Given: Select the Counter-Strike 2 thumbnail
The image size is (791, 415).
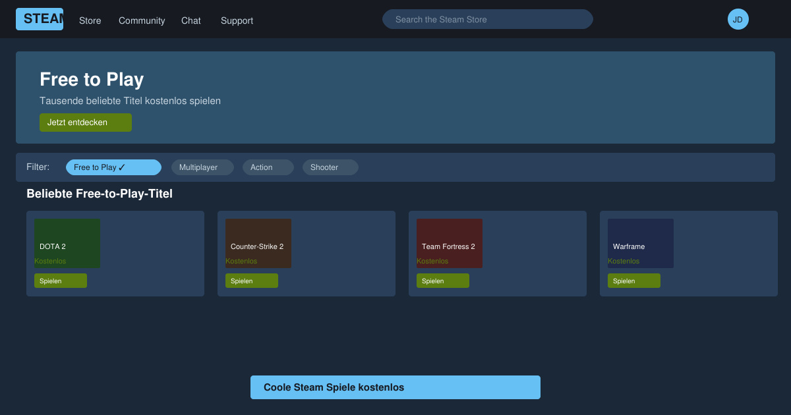Looking at the screenshot, I should [x=258, y=243].
